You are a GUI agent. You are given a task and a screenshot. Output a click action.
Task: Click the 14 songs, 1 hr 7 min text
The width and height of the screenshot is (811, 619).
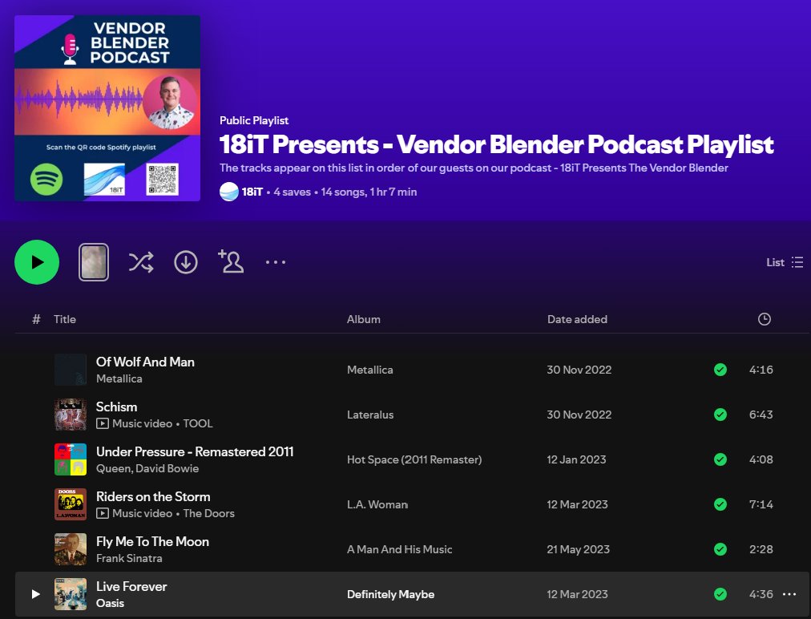coord(369,192)
